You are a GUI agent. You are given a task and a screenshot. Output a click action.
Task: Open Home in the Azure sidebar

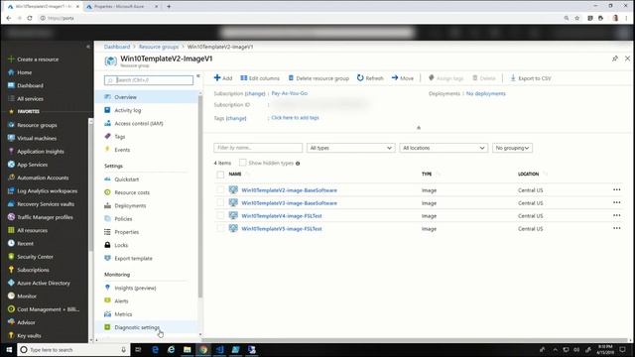24,72
